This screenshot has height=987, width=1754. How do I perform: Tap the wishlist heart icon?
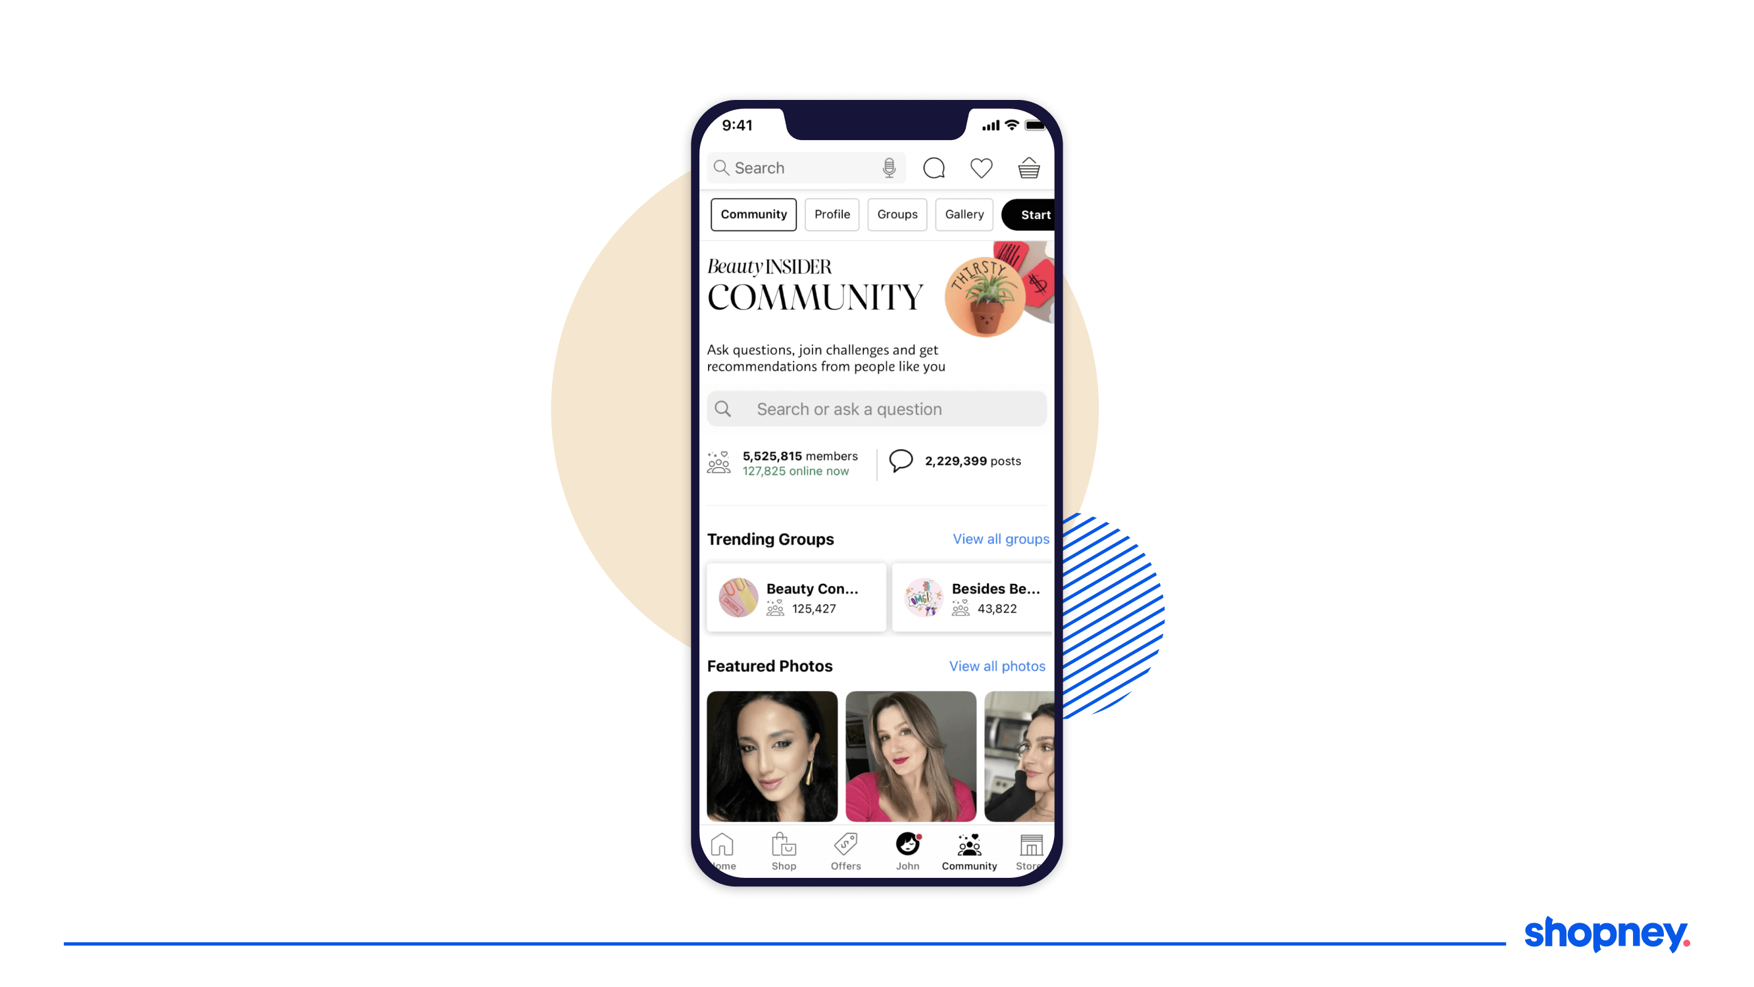(x=982, y=168)
